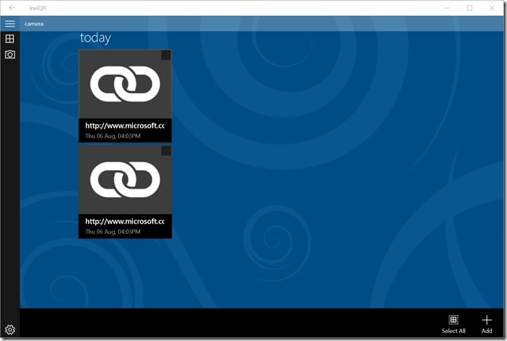Screen dimensions: 507x341
Task: Click the 'today' group header
Action: (95, 38)
